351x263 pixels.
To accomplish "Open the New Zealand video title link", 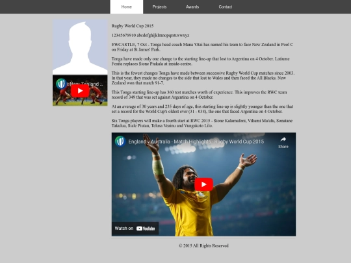I will click(86, 84).
